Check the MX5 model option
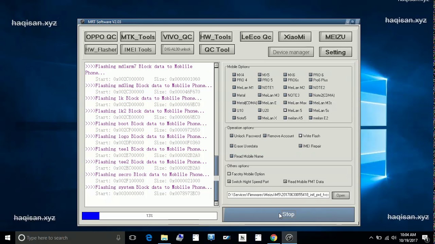Viewport: 435px width, 244px height. [260, 75]
